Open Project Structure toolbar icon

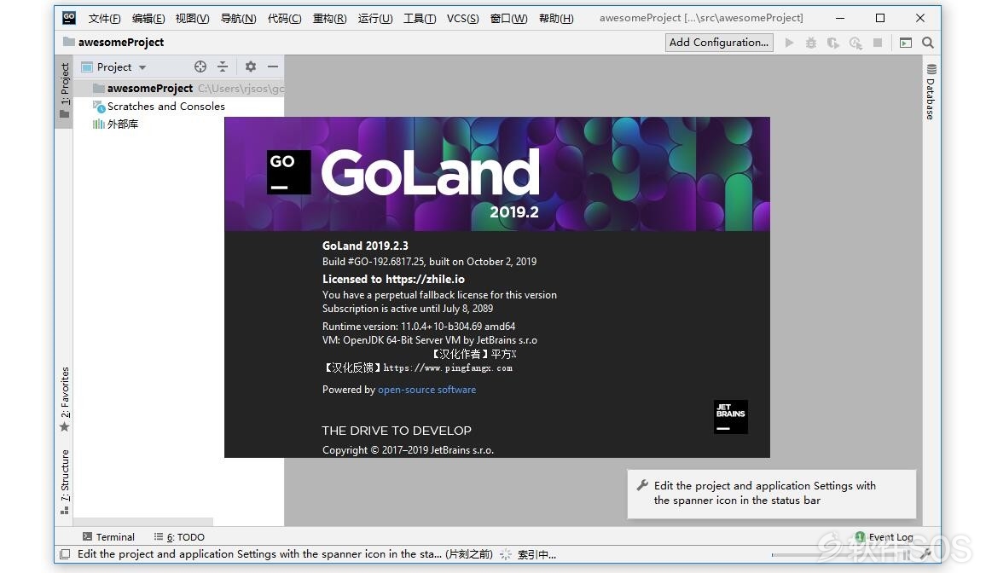(906, 43)
